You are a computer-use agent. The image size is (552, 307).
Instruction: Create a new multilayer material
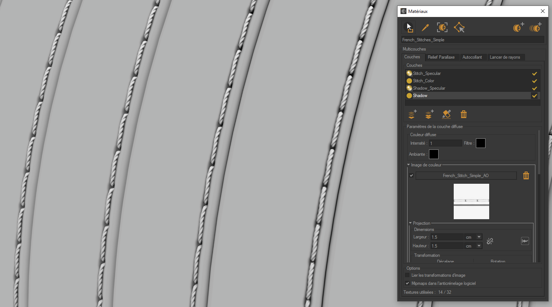click(x=535, y=27)
